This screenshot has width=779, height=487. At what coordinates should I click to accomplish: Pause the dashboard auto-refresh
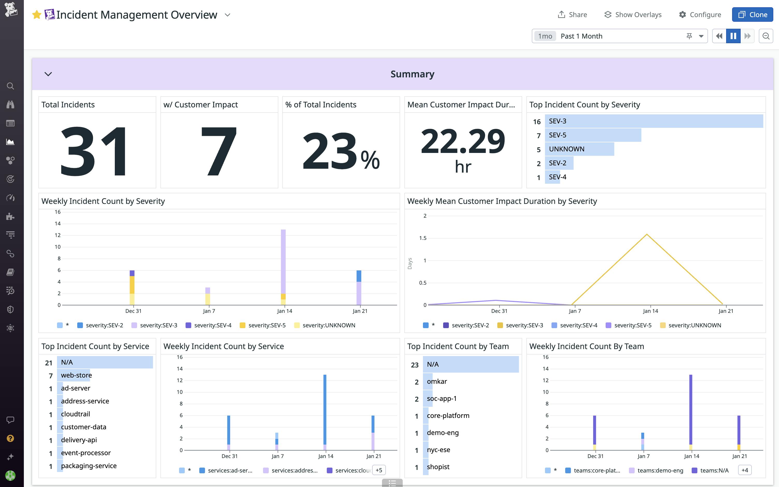coord(733,36)
